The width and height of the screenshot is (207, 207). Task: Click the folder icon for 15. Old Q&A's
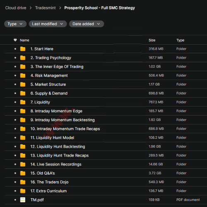tap(23, 173)
